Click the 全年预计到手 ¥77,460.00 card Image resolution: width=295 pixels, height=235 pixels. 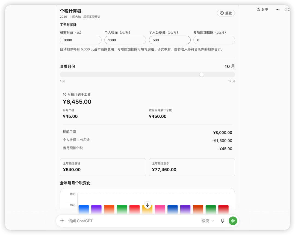tap(192, 167)
